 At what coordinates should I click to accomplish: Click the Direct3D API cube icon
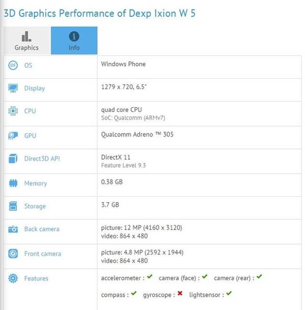(x=13, y=158)
